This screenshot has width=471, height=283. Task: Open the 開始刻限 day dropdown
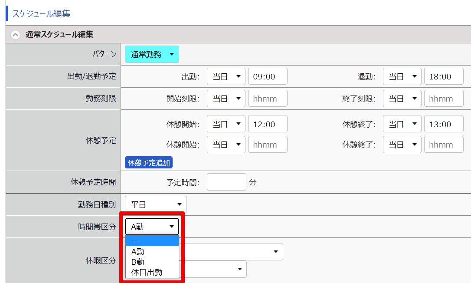(x=226, y=99)
